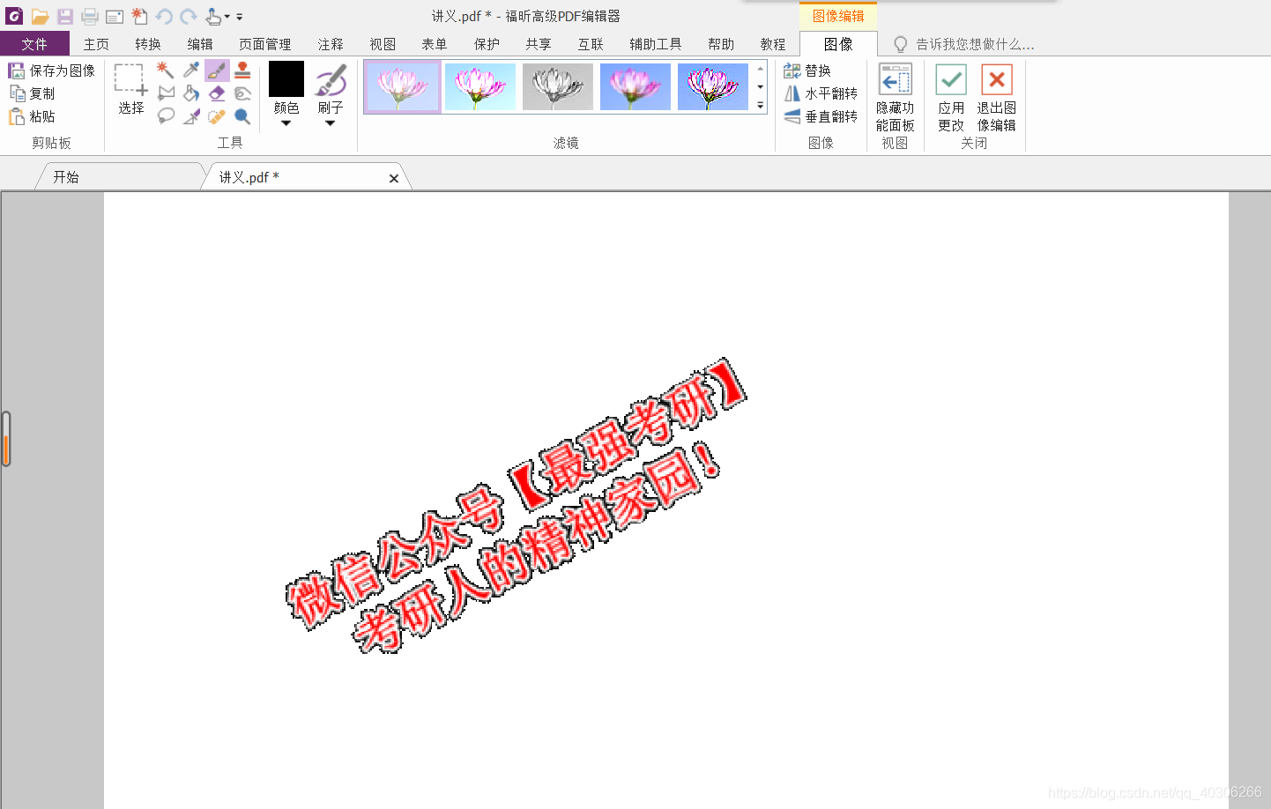This screenshot has width=1271, height=809.
Task: Click 保存为图像 save as image
Action: tap(52, 71)
